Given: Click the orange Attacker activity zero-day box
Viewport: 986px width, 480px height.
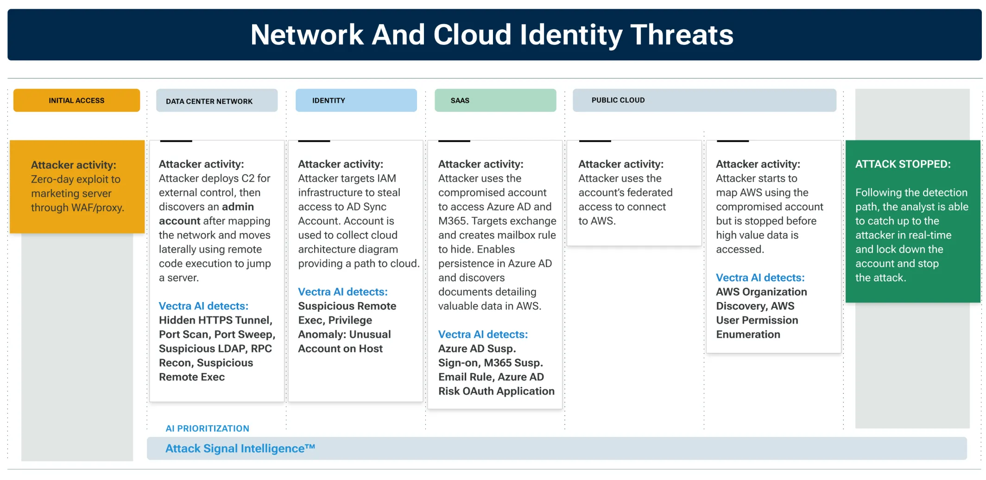Looking at the screenshot, I should click(76, 185).
